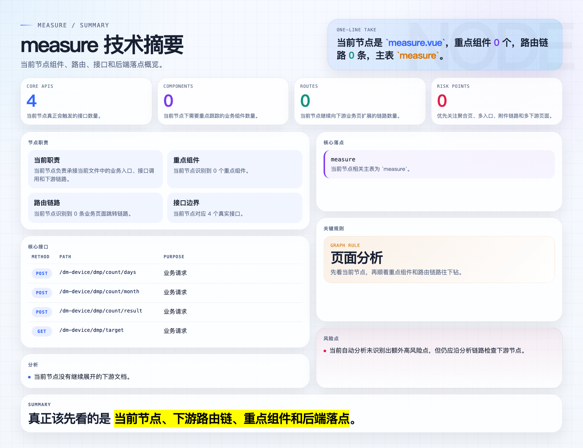
Task: Click the METHOD column header
Action: click(x=40, y=257)
